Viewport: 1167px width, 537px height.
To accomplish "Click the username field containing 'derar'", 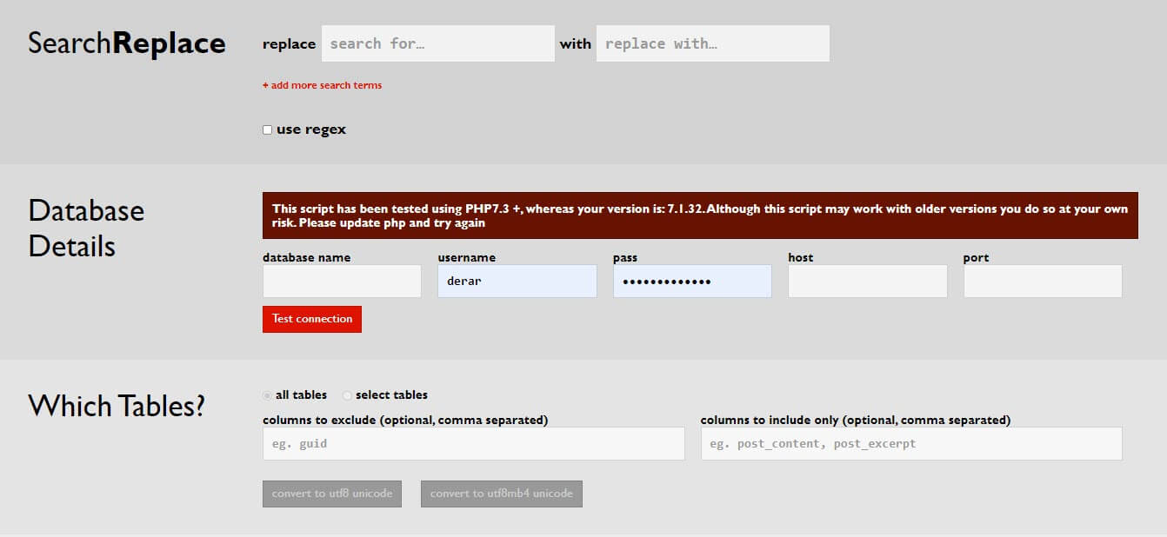I will click(x=517, y=282).
